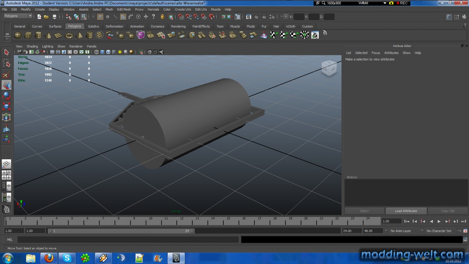
Task: Create a polygon pipe from the shelf
Action: pos(89,35)
